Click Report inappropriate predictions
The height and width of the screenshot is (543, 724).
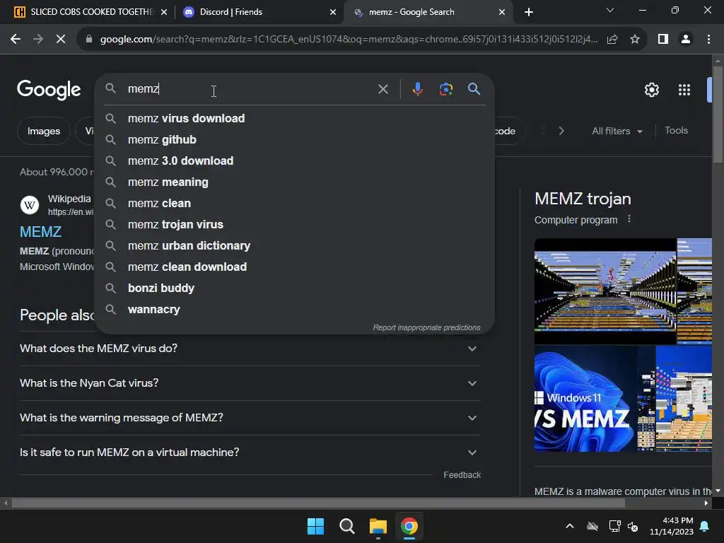point(426,327)
